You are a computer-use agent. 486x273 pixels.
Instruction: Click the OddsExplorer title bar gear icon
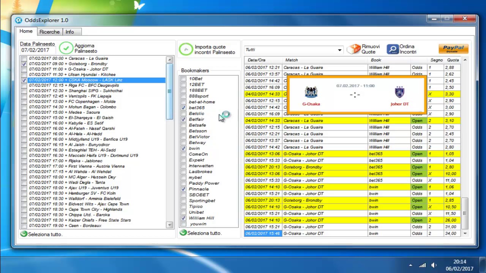coord(19,20)
